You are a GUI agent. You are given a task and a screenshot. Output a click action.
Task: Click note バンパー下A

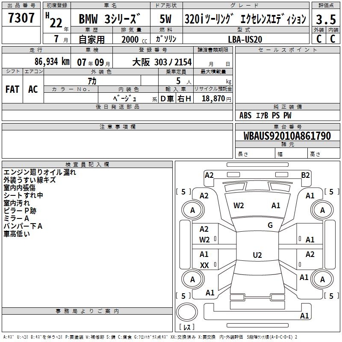coord(23,226)
